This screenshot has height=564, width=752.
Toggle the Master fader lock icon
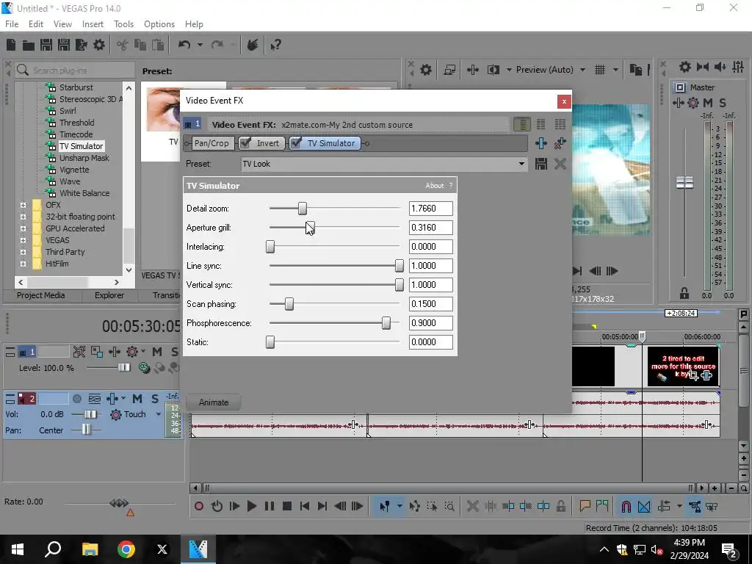coord(684,292)
